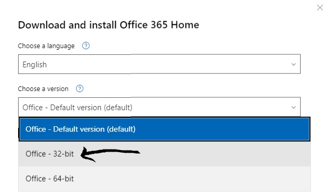
Task: Click the version combo box field
Action: pyautogui.click(x=159, y=107)
